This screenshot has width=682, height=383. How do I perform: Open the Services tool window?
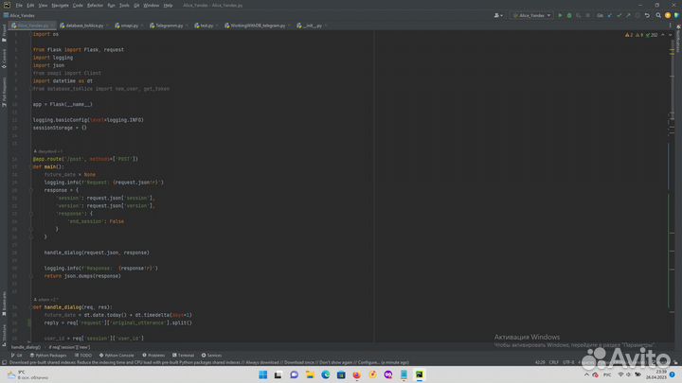(x=212, y=356)
